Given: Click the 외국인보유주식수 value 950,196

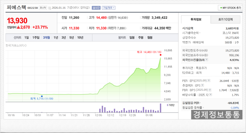Looking at the screenshot, I should pos(234,55).
